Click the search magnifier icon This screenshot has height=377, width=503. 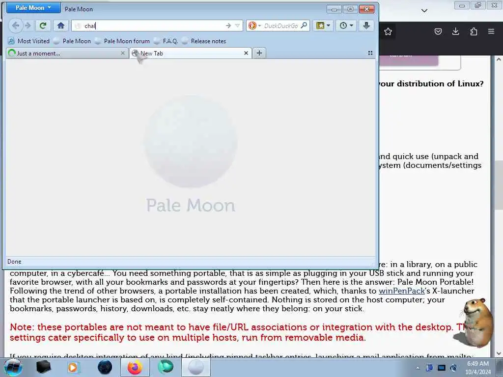pos(304,26)
